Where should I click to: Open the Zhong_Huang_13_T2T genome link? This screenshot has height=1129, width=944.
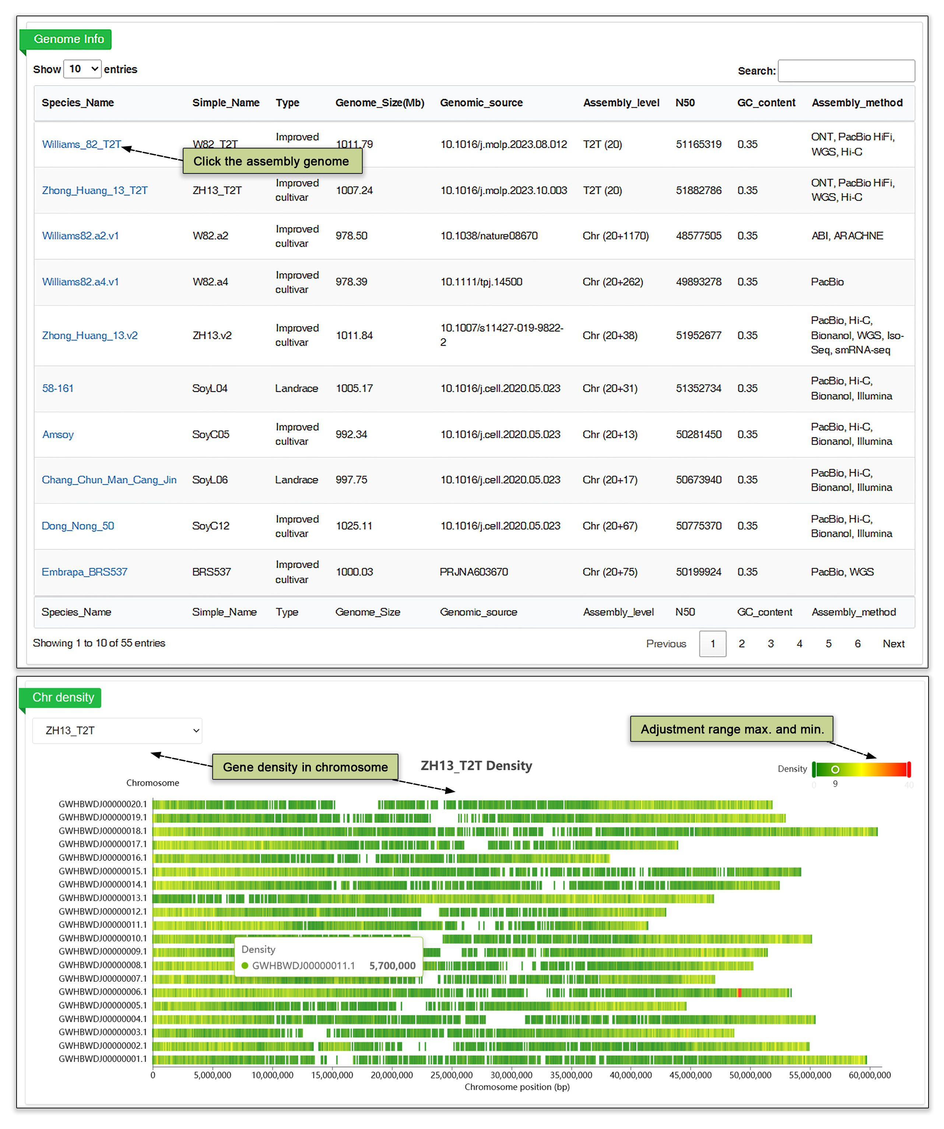(x=95, y=190)
